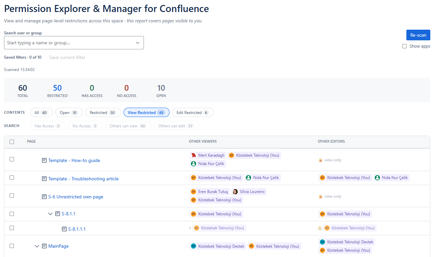Click the lock icon beside view-only in How-to guide row
Image resolution: width=432 pixels, height=257 pixels.
pos(320,160)
